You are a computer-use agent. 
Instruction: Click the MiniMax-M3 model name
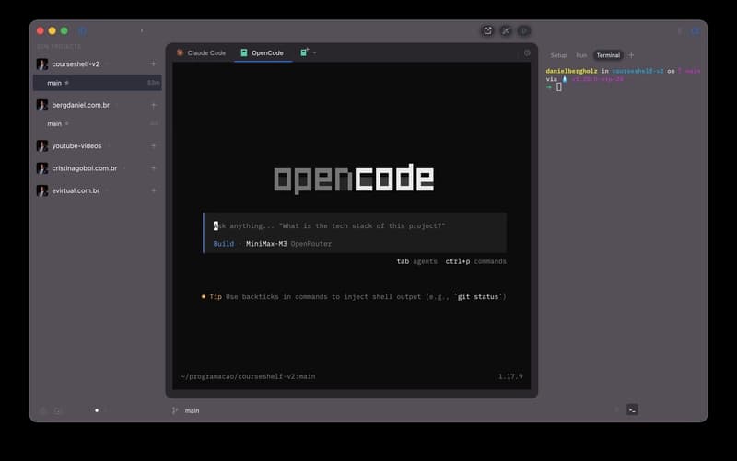pos(266,244)
